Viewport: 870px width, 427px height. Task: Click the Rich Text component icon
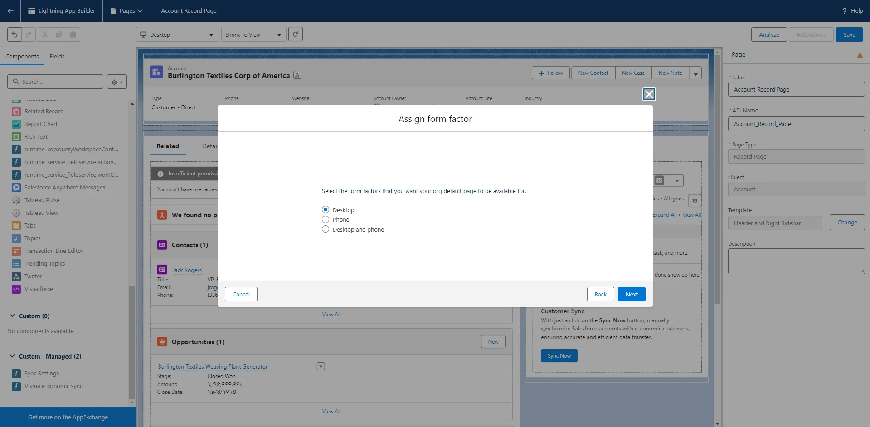pyautogui.click(x=16, y=137)
